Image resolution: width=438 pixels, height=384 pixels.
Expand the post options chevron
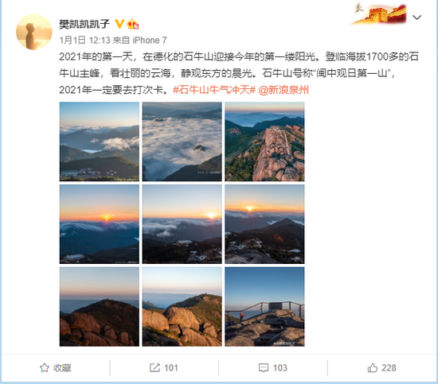click(416, 17)
